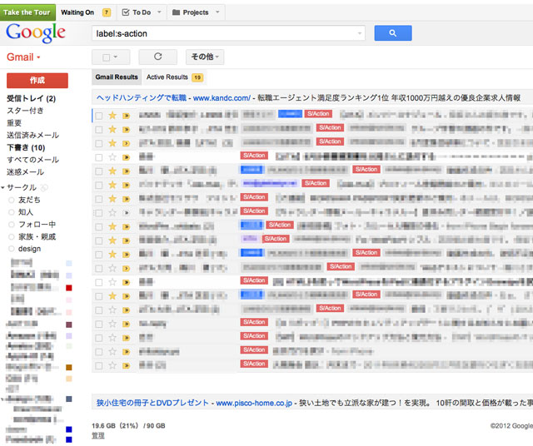Toggle the star on the last email row

(112, 365)
